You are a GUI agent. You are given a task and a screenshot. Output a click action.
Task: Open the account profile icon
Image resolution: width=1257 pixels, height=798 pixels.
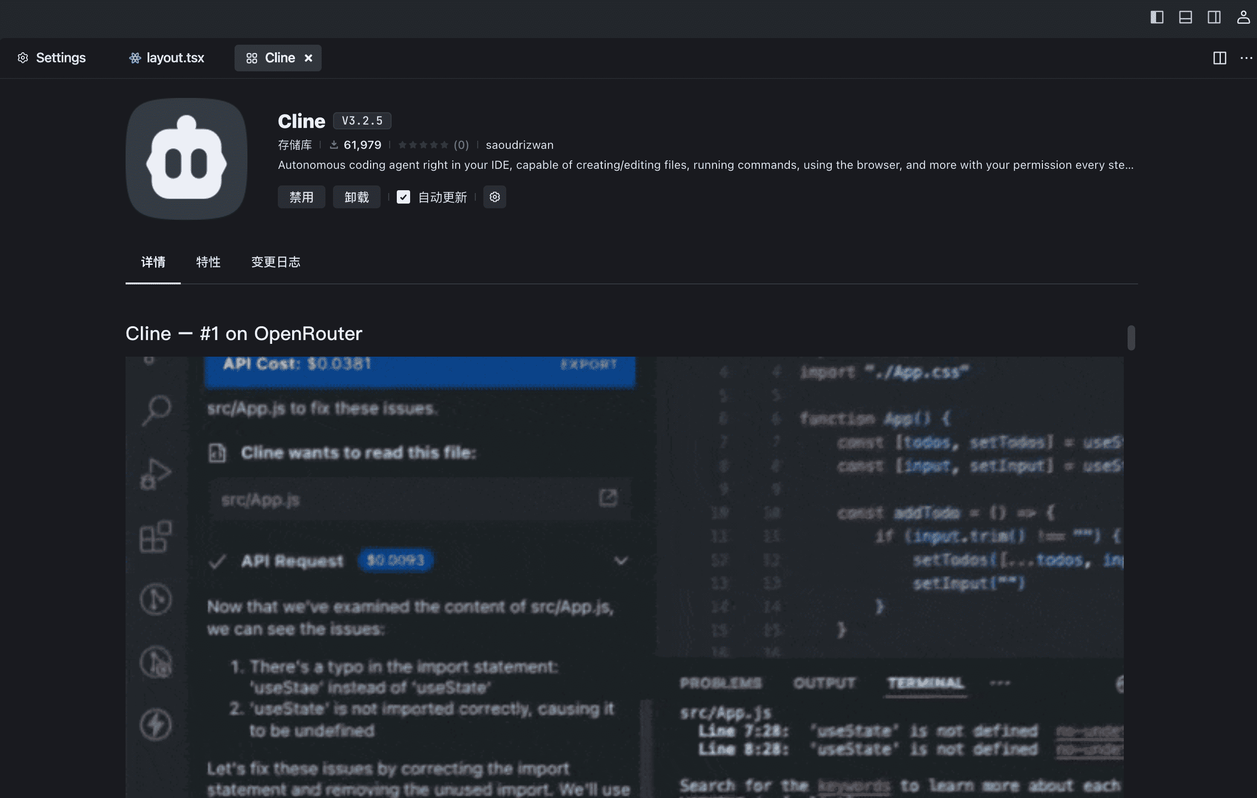click(x=1243, y=17)
